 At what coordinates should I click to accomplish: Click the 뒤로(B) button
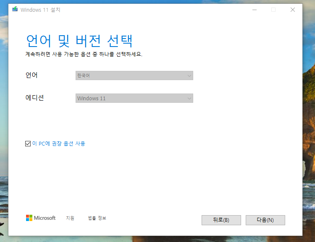(x=221, y=220)
